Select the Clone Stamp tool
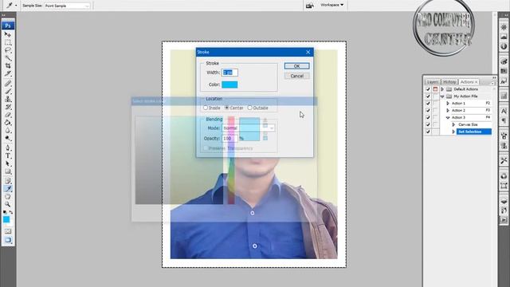 click(8, 99)
